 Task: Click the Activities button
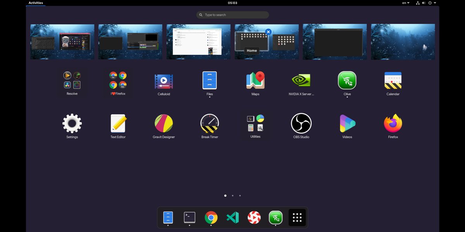[36, 3]
